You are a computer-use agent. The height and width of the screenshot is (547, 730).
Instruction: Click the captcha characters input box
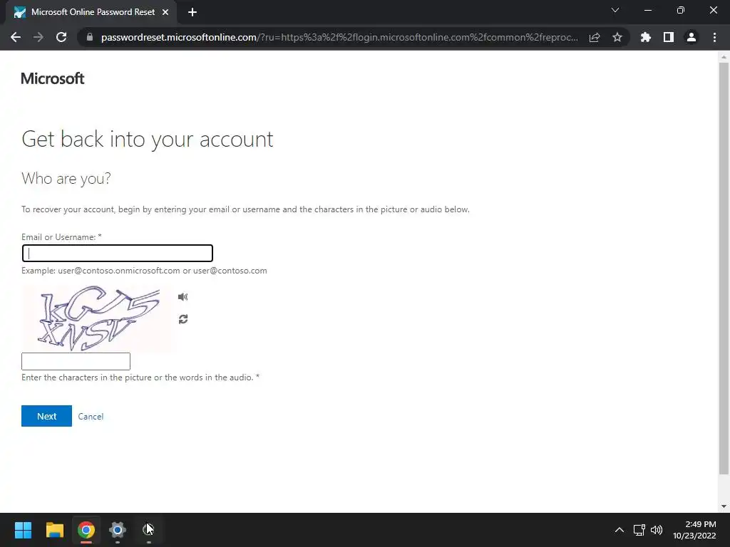click(x=76, y=361)
